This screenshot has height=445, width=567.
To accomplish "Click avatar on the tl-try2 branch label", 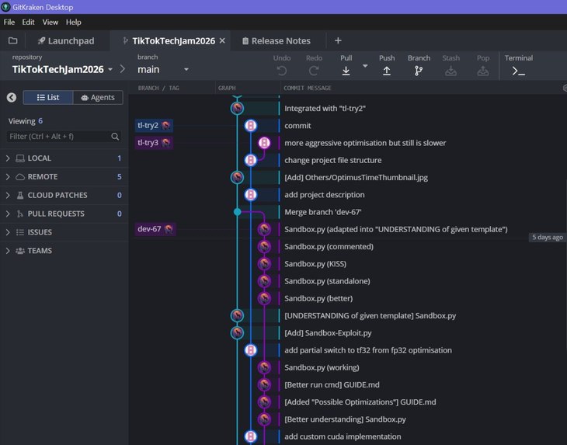I will 166,126.
